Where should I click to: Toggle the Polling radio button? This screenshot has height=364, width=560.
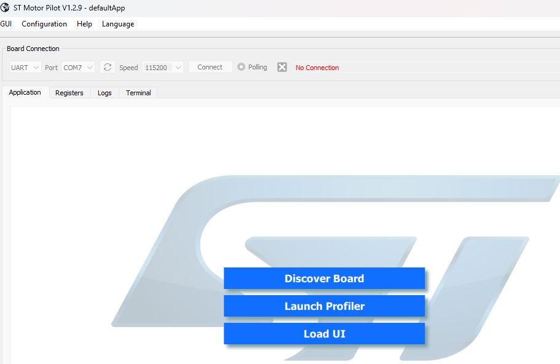pos(241,67)
